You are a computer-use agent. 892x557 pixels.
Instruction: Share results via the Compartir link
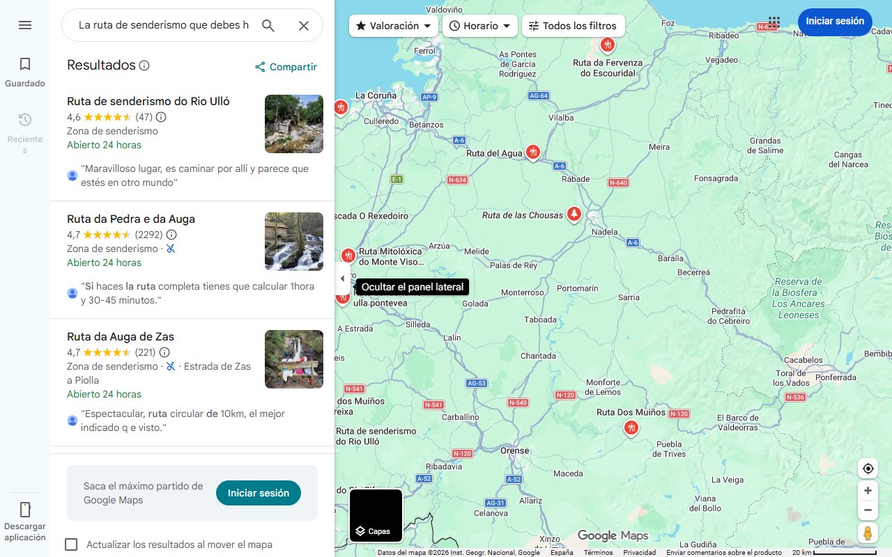[x=285, y=67]
